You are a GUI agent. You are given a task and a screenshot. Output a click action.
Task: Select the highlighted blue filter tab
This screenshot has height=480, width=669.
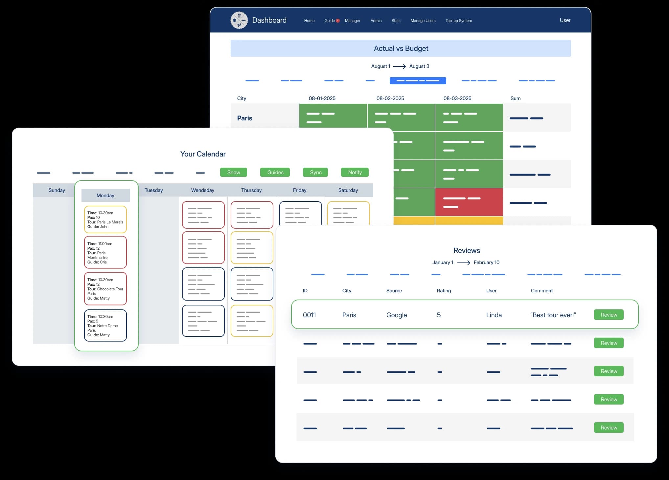[x=418, y=81]
